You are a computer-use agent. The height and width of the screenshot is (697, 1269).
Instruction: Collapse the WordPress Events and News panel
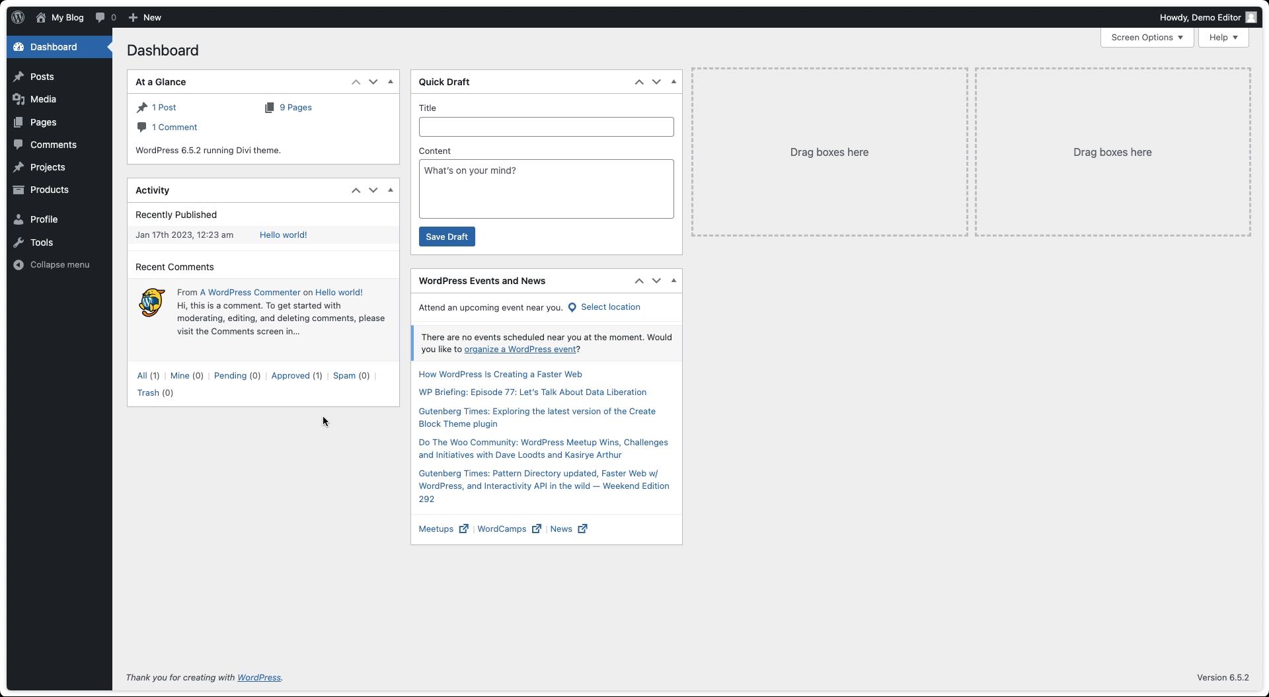(673, 281)
